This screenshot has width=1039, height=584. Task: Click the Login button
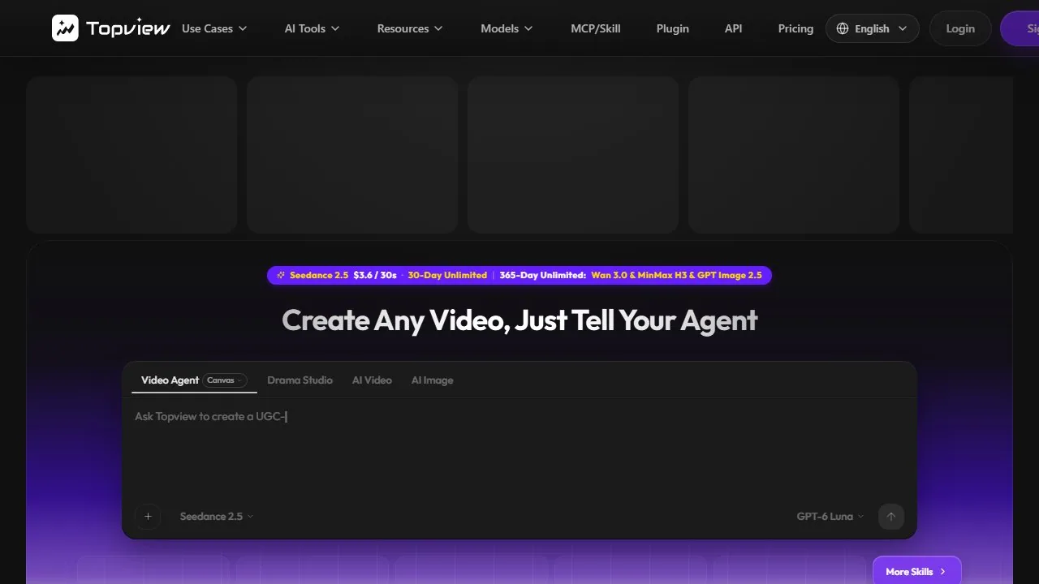pos(960,28)
